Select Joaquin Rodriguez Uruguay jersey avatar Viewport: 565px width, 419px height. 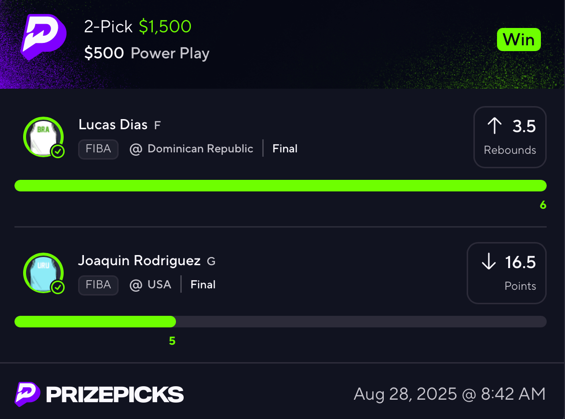43,273
